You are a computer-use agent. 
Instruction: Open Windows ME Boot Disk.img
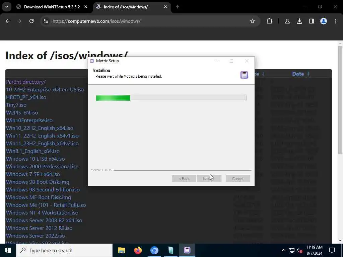[39, 197]
